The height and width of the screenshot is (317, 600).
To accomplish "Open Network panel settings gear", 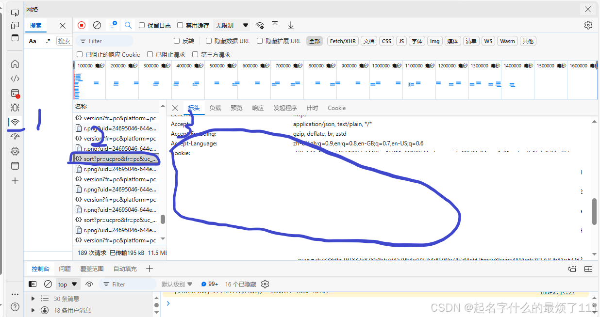I will (x=588, y=25).
